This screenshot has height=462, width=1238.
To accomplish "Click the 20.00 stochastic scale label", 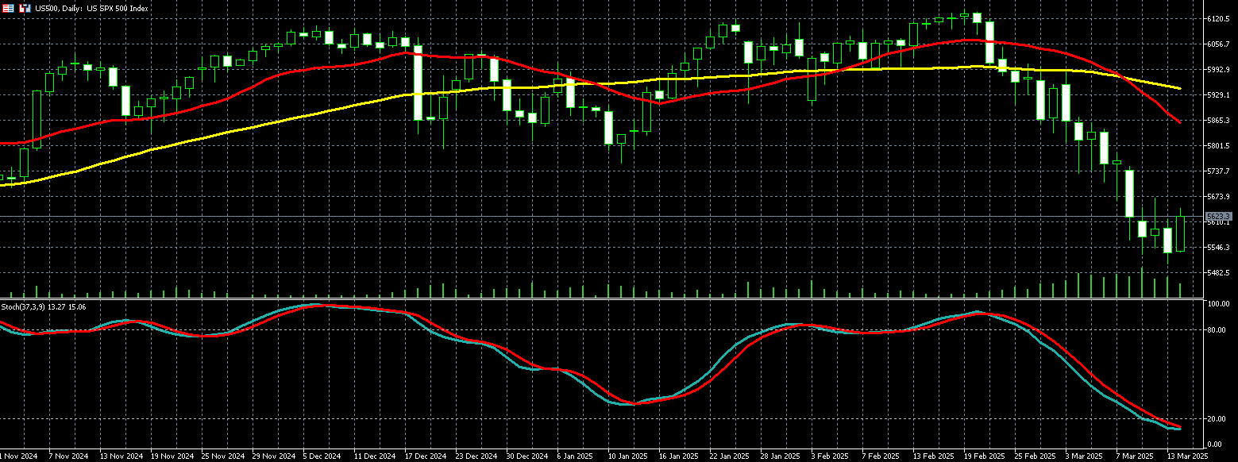I will [x=1219, y=418].
